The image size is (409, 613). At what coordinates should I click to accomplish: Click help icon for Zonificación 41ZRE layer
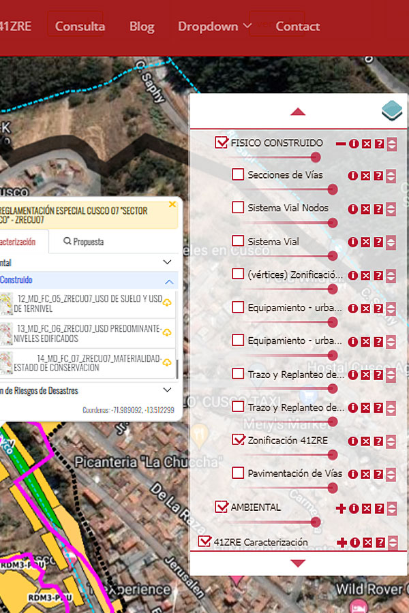pyautogui.click(x=378, y=442)
